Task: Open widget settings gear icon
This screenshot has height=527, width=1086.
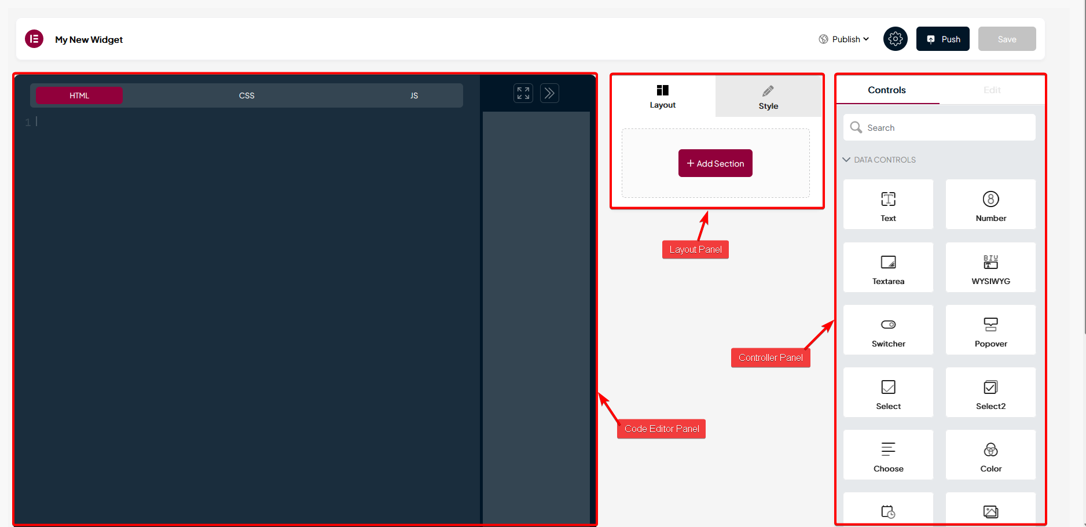Action: click(895, 39)
